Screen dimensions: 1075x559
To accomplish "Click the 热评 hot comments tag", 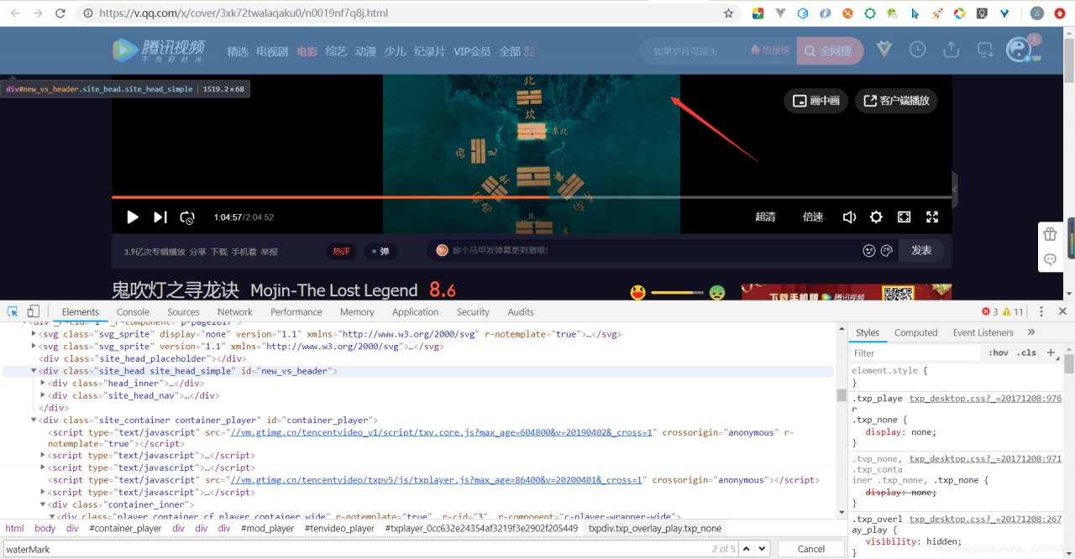I will point(341,251).
